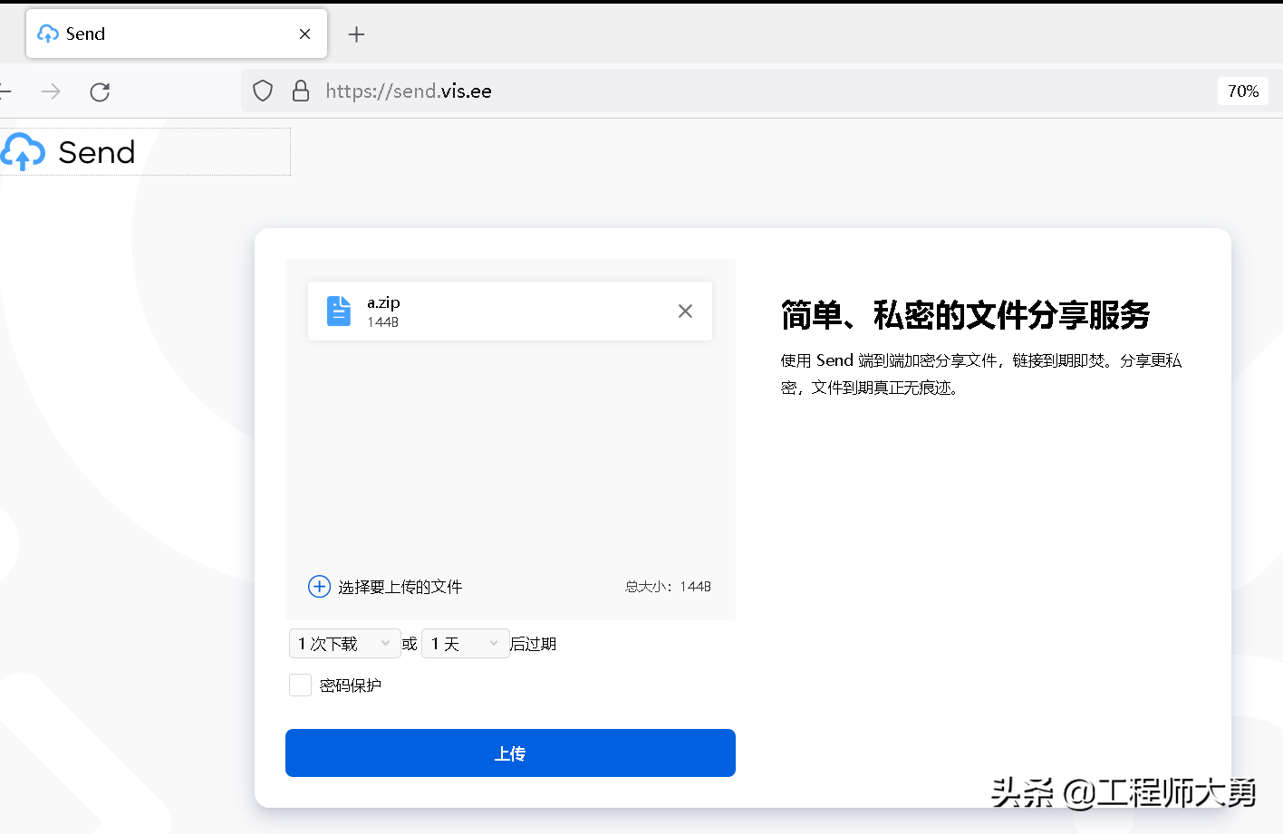Viewport: 1283px width, 834px height.
Task: Click the 密码保护 label text
Action: (x=351, y=685)
